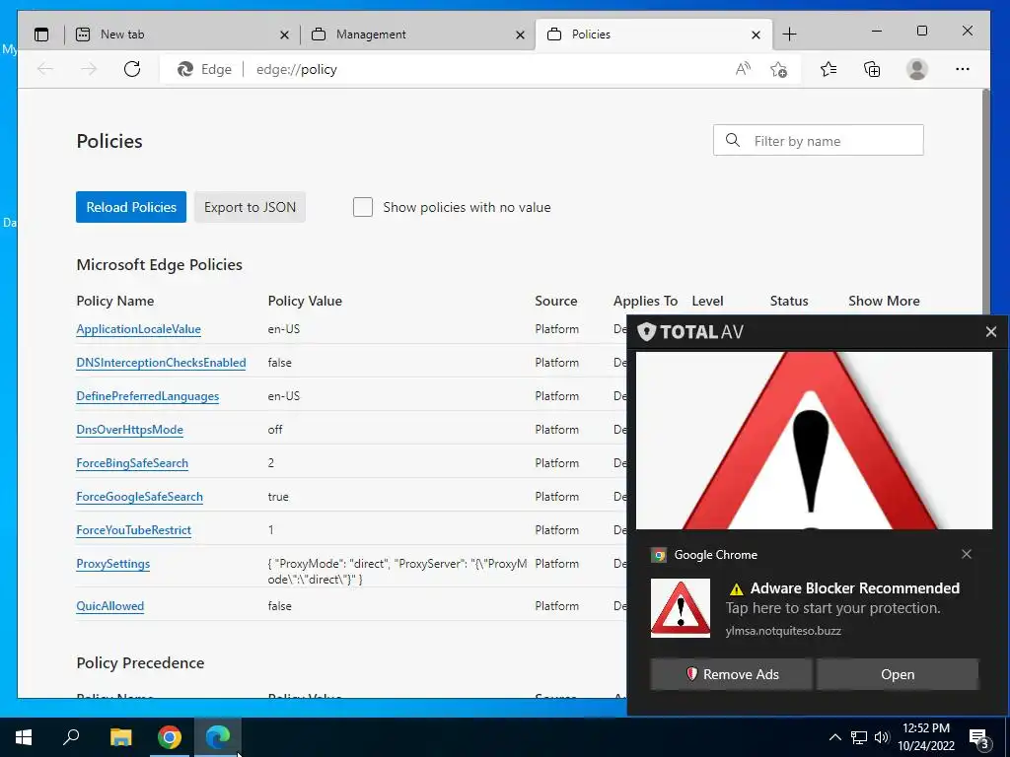Click the notification warning triangle thumbnail
The image size is (1010, 757).
[x=681, y=607]
